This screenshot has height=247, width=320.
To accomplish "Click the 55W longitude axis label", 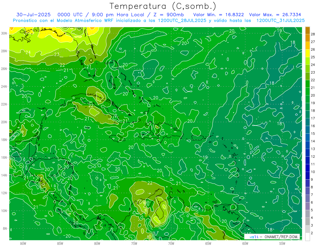I will [282, 244].
